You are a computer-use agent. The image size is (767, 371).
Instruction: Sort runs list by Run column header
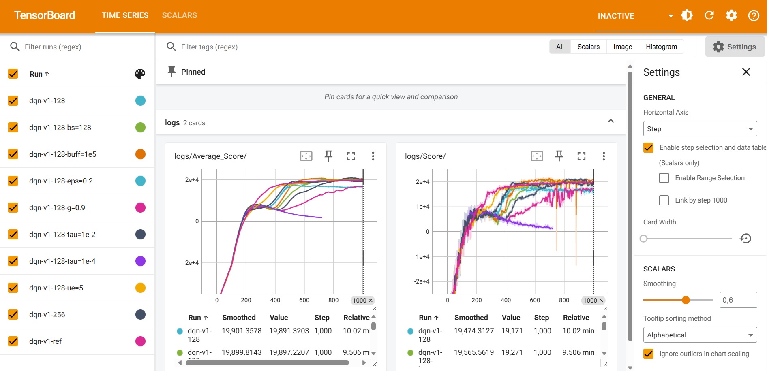click(39, 74)
